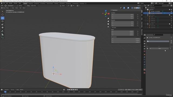Open the Object Data properties tab icon
Screen dimensions: 173x97
coord(144,67)
